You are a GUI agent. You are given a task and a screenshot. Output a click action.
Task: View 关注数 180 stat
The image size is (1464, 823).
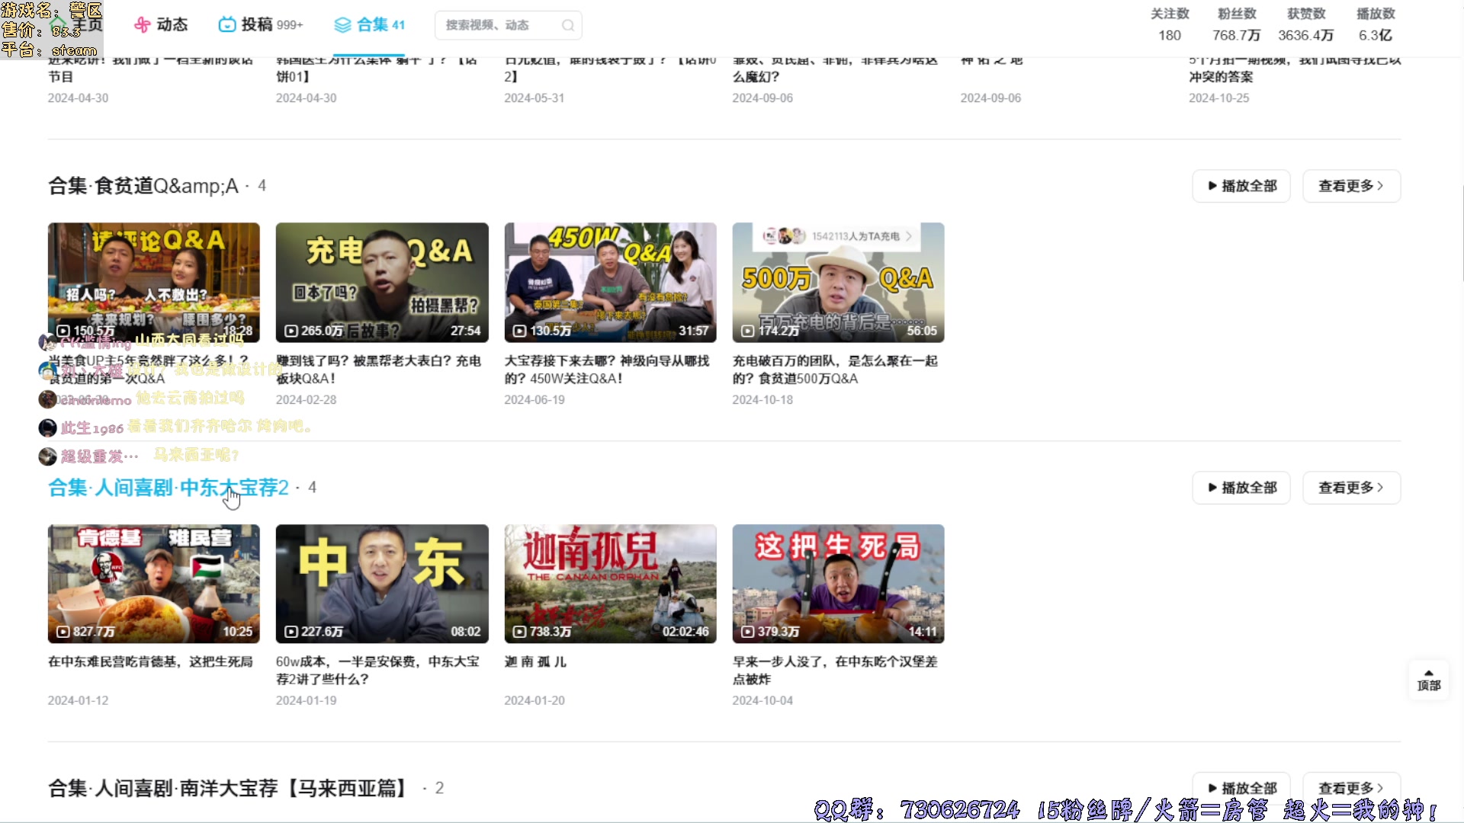coord(1170,24)
